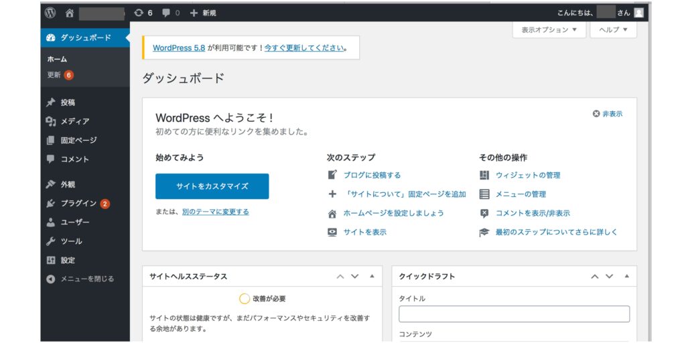Click 改善が必要 status circle indicator
The height and width of the screenshot is (343, 686).
245,299
